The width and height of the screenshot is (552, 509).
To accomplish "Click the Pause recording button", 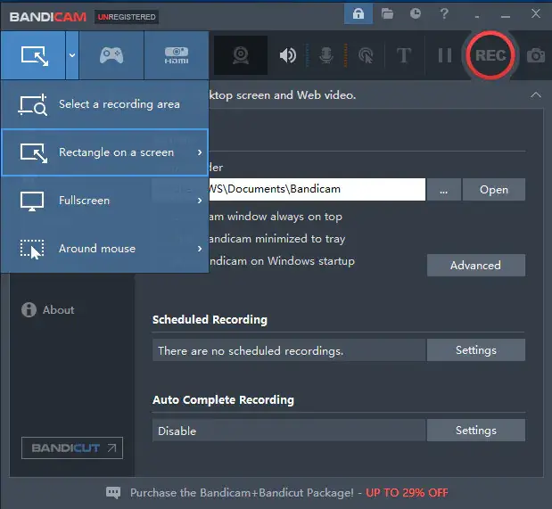I will tap(445, 55).
